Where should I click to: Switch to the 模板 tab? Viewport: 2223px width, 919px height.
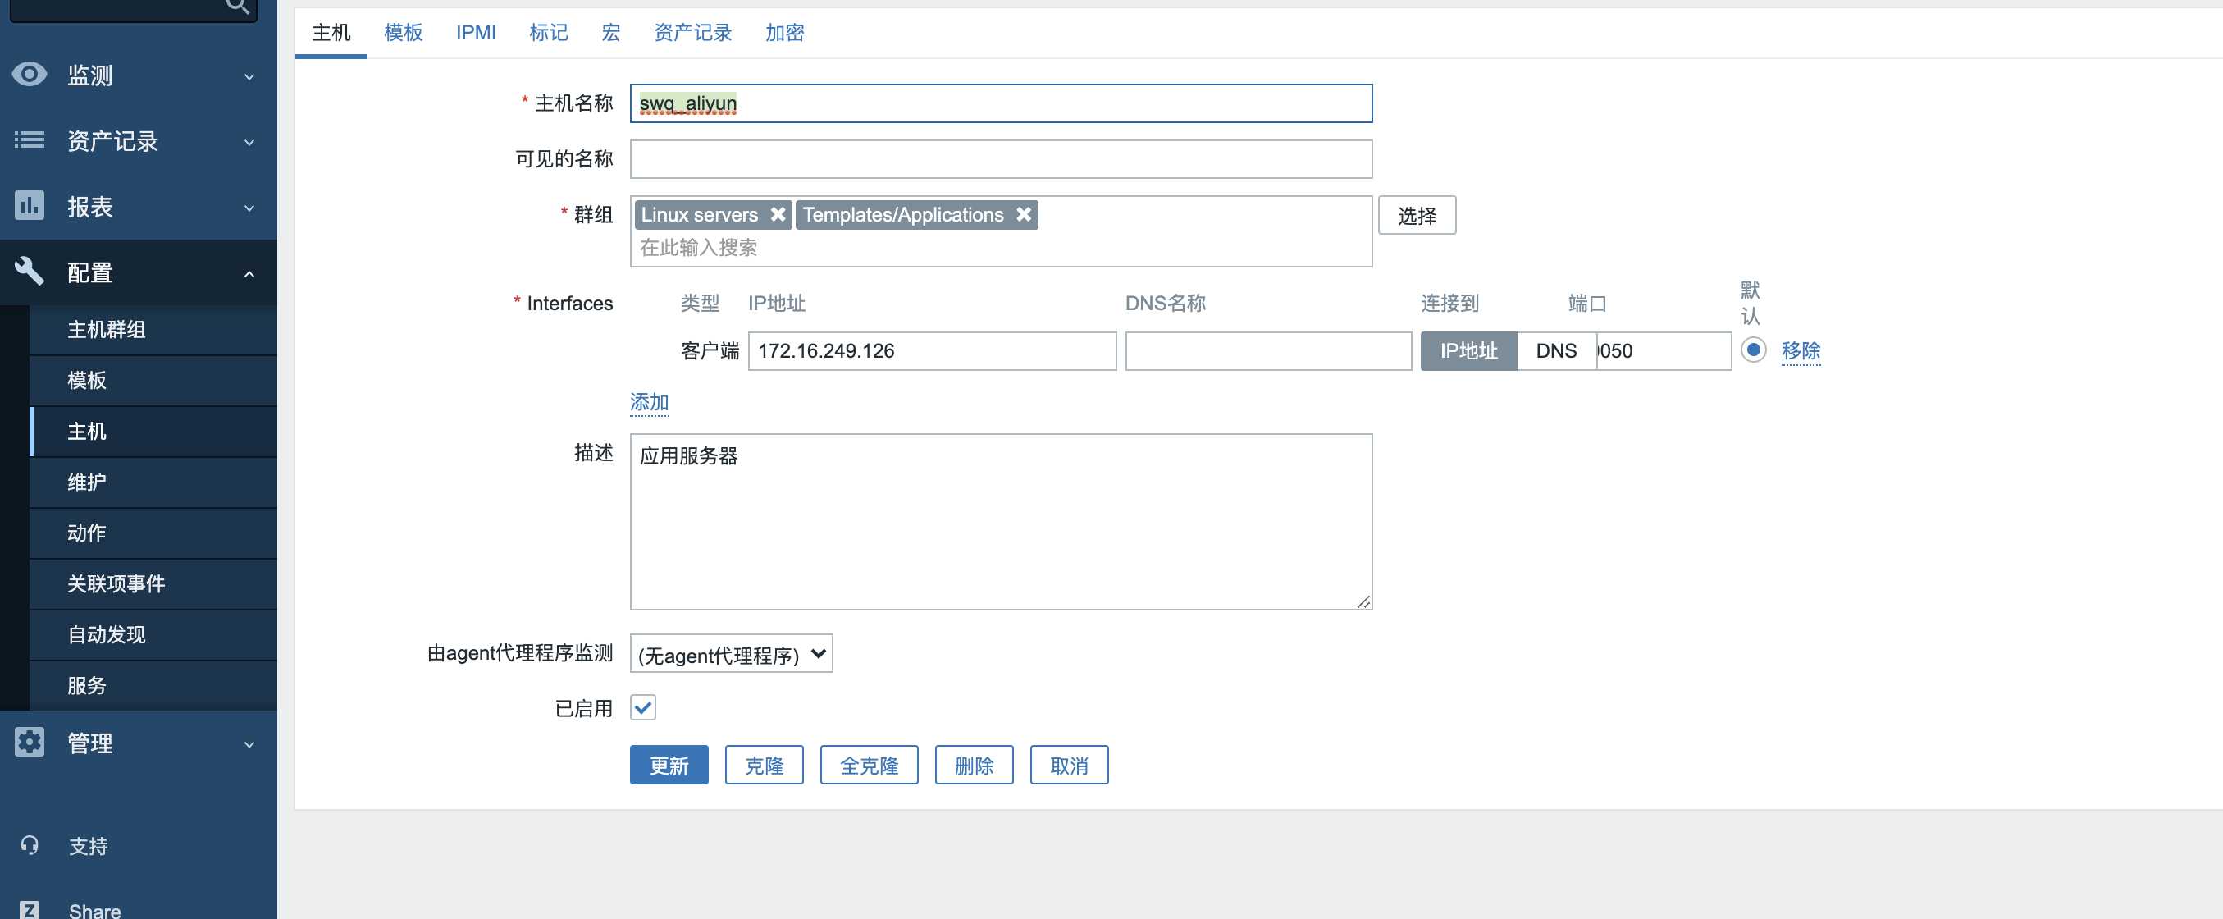(403, 33)
